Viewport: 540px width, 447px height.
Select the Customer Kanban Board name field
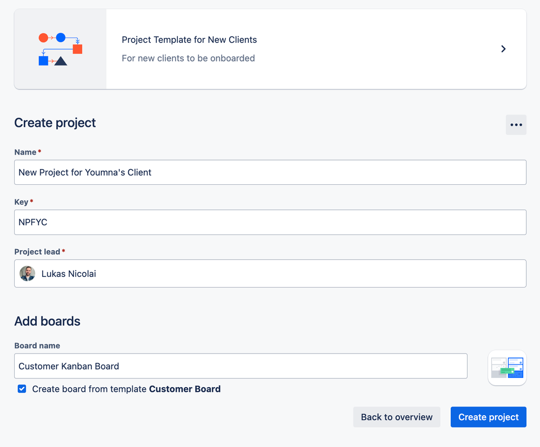tap(241, 366)
